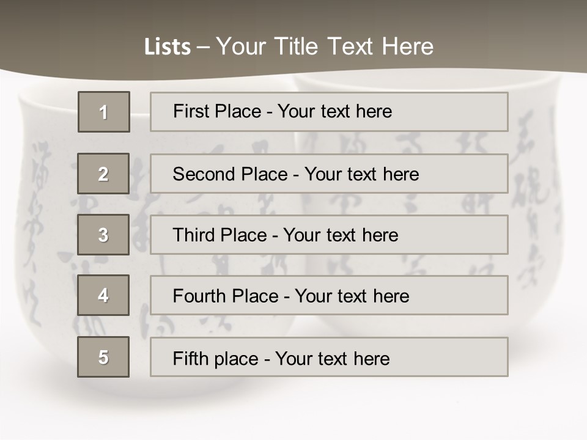Click the number 3 box
Image resolution: width=587 pixels, height=440 pixels.
pyautogui.click(x=103, y=235)
